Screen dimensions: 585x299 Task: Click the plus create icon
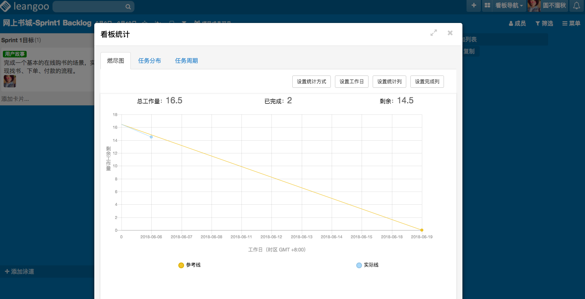click(x=473, y=6)
